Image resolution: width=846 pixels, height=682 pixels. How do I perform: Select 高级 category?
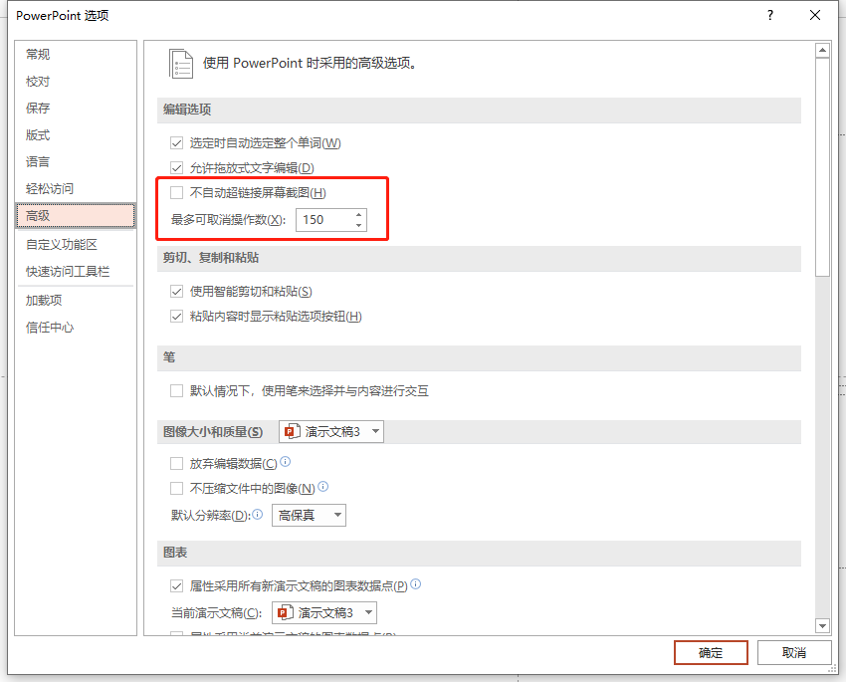pyautogui.click(x=76, y=216)
